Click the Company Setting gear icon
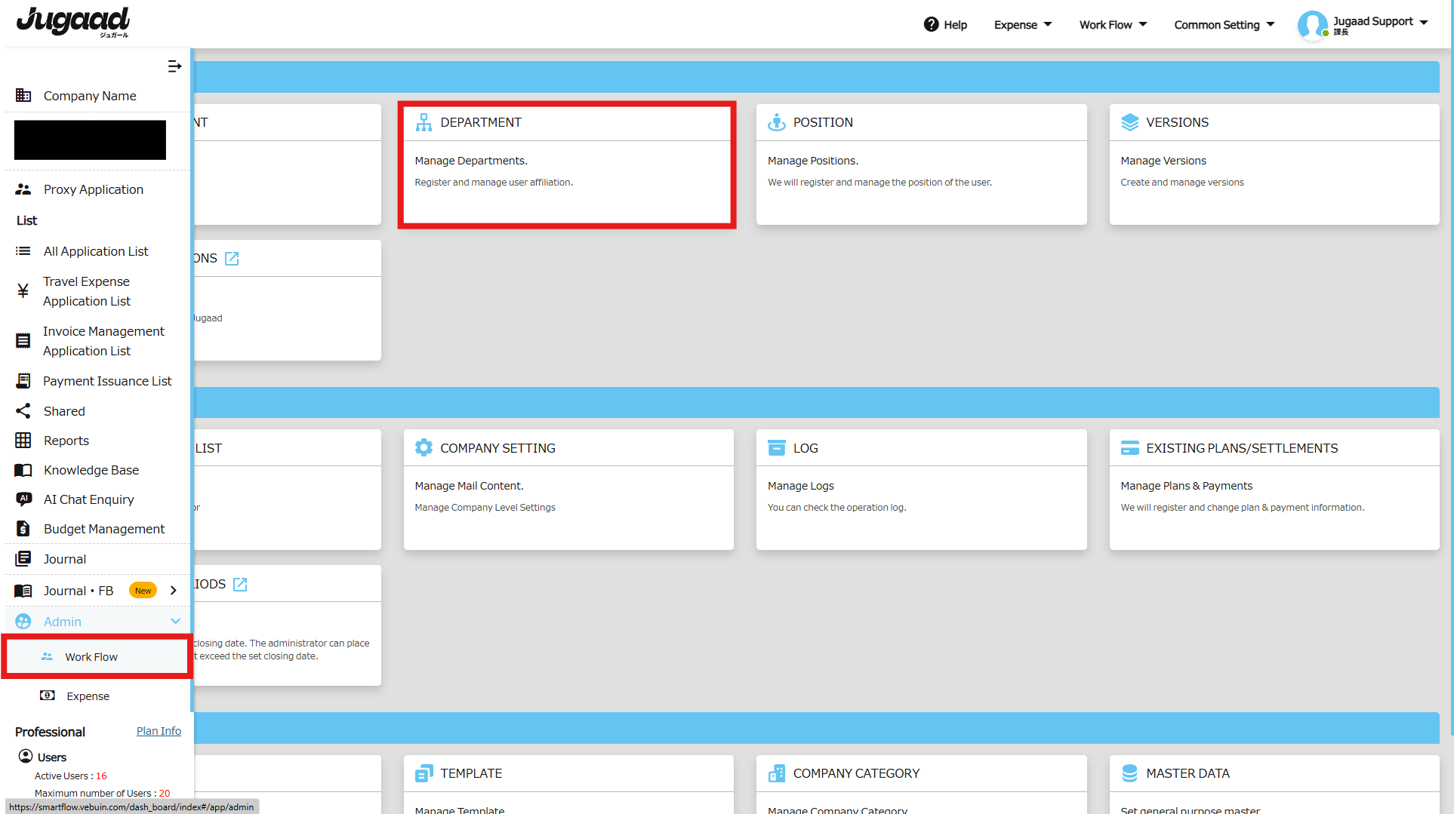 [x=424, y=448]
